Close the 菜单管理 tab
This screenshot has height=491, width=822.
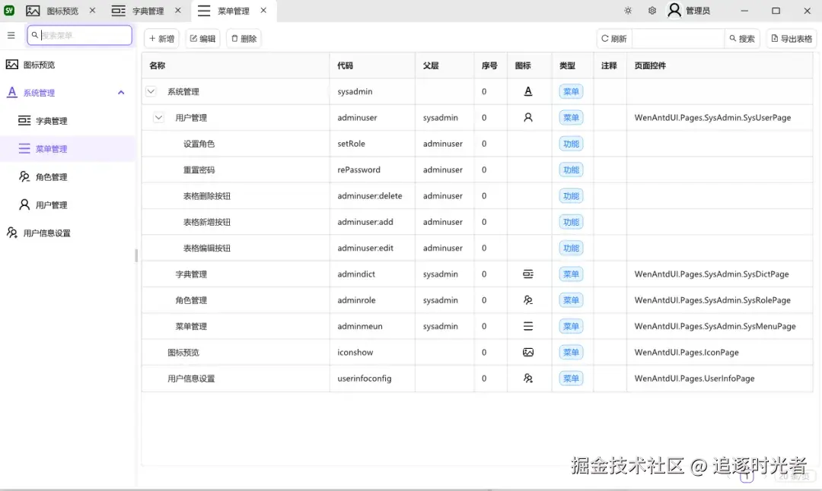[263, 10]
